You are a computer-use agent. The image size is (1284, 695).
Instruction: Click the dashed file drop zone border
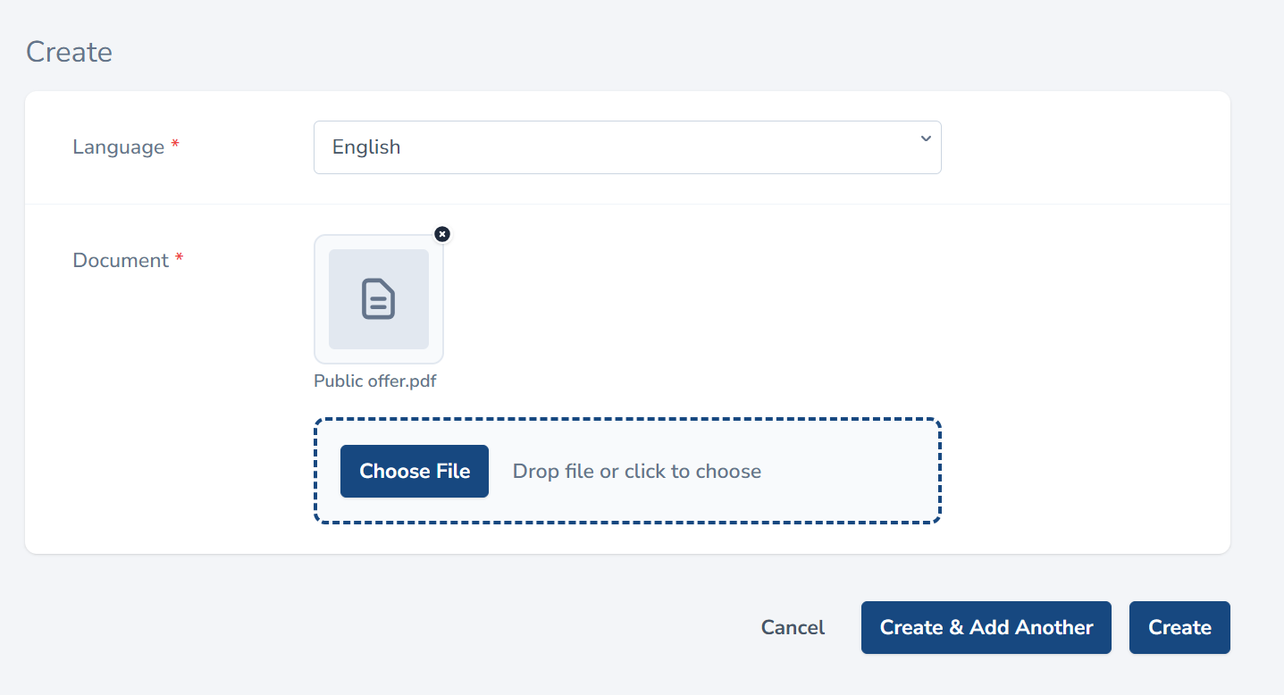pyautogui.click(x=626, y=420)
